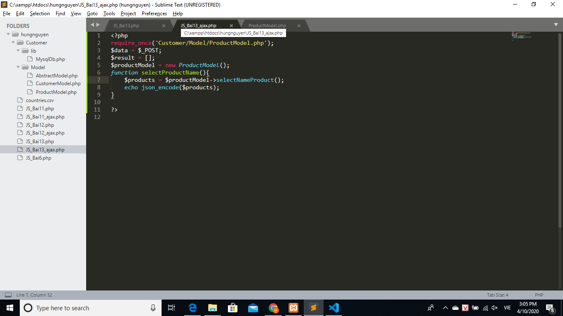Open Chrome from the taskbar
The height and width of the screenshot is (316, 563).
tap(273, 308)
